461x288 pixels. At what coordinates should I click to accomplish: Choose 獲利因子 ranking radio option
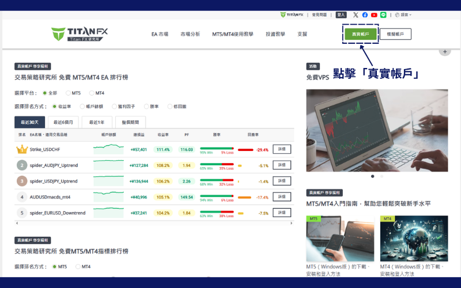point(115,107)
